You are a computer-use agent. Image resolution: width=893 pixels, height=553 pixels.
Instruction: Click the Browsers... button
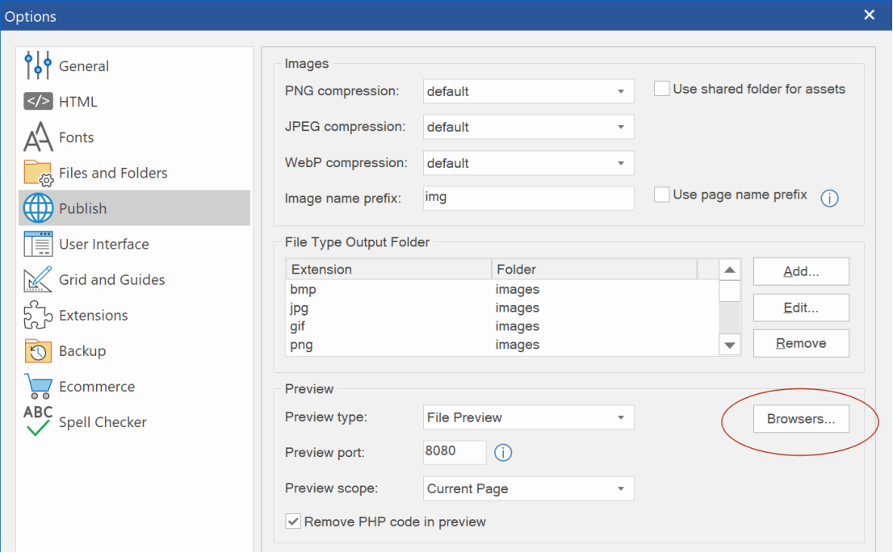801,419
